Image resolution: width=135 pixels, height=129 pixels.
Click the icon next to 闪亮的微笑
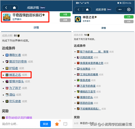(x=78, y=57)
